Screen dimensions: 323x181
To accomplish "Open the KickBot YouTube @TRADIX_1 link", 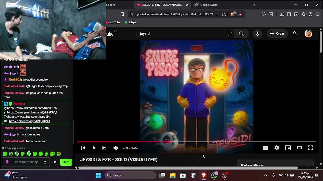I will tap(32, 112).
